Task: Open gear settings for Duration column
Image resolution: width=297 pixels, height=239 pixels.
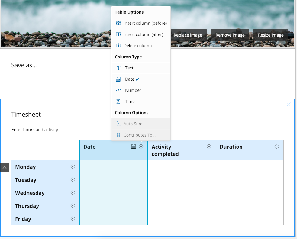Action: click(277, 147)
